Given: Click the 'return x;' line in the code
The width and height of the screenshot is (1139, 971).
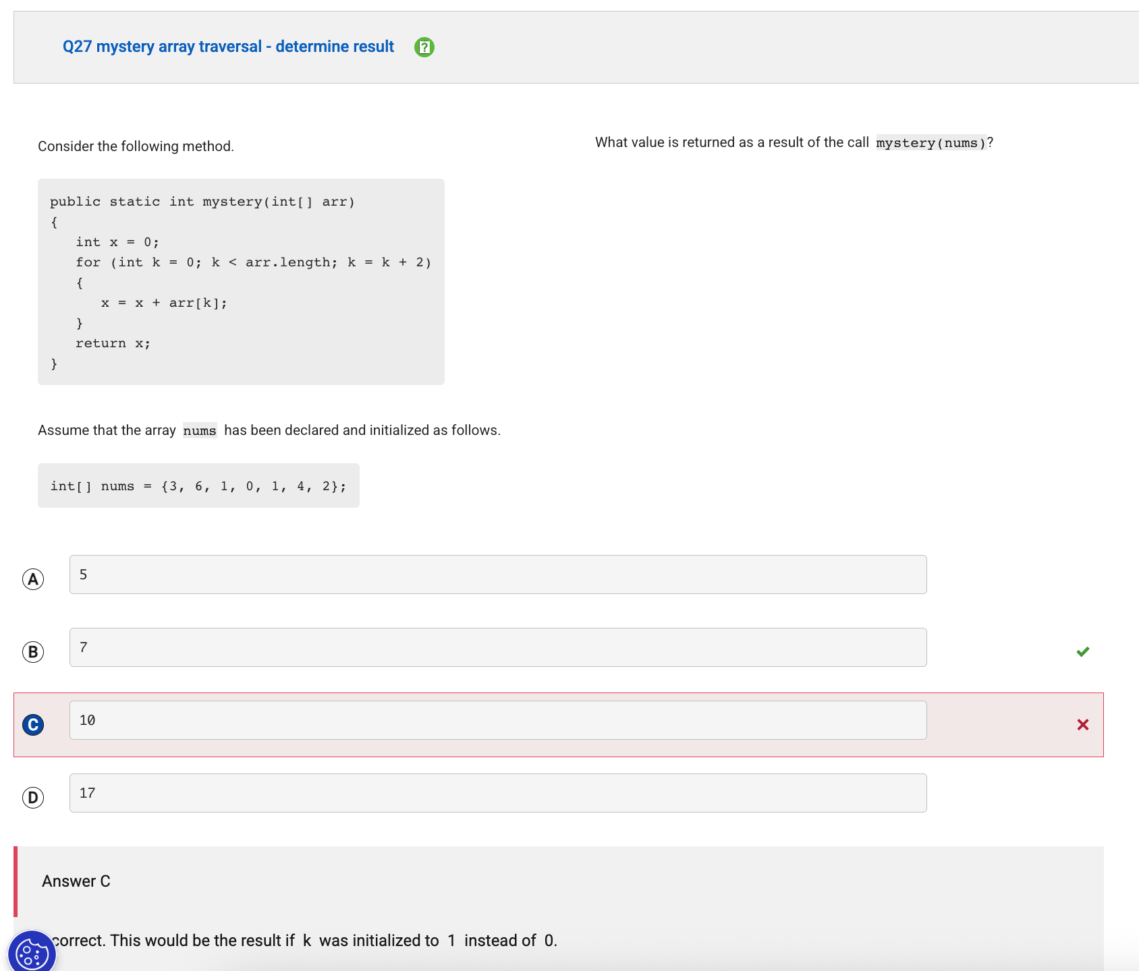Looking at the screenshot, I should (x=113, y=343).
